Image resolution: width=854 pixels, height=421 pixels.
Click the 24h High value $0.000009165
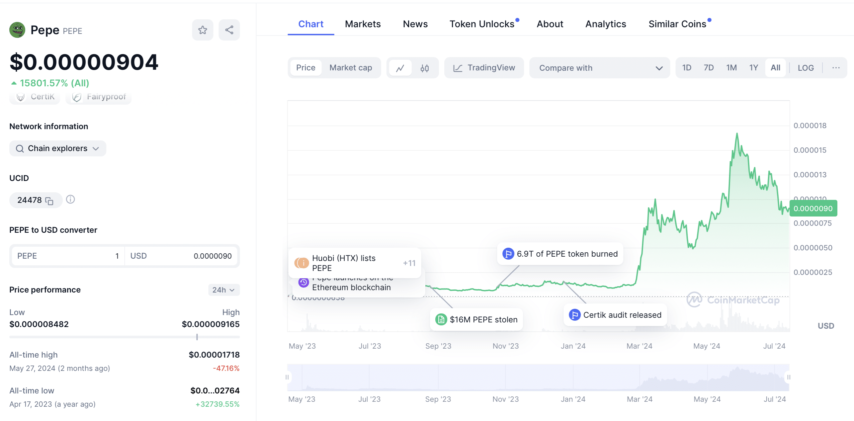point(211,324)
